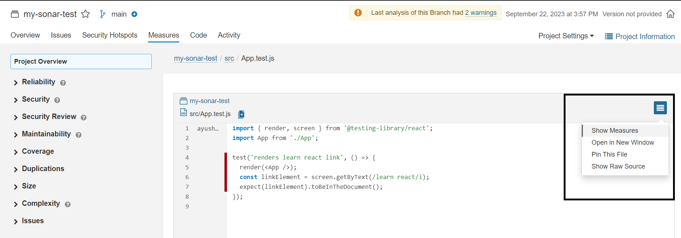
Task: Click the red coverage marker on line 5
Action: coord(226,167)
